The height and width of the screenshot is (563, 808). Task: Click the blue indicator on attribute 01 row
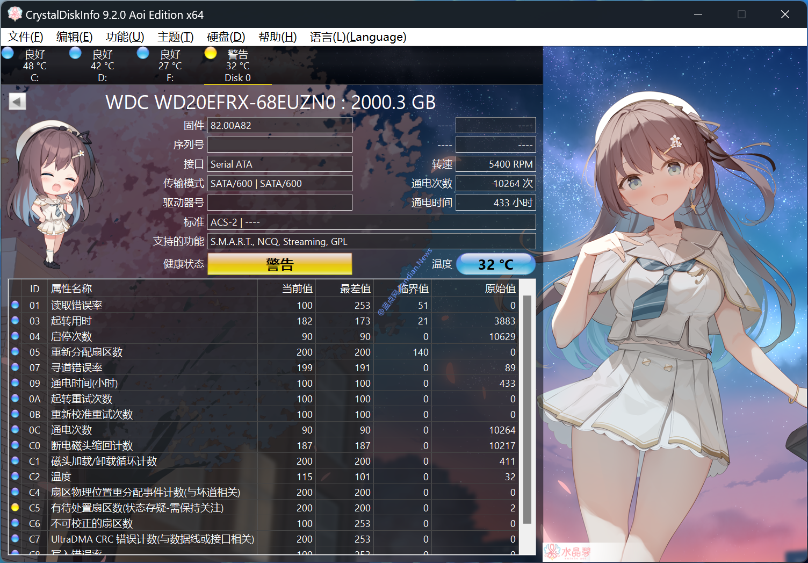tap(15, 305)
